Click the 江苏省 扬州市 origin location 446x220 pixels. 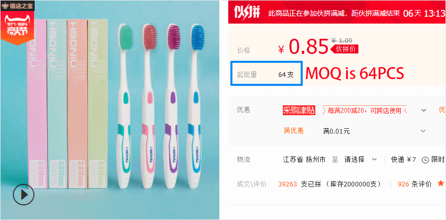[304, 159]
